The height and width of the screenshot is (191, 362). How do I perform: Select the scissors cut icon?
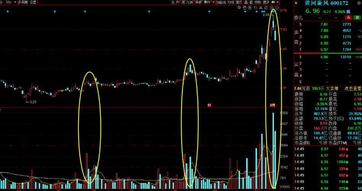coord(261,8)
